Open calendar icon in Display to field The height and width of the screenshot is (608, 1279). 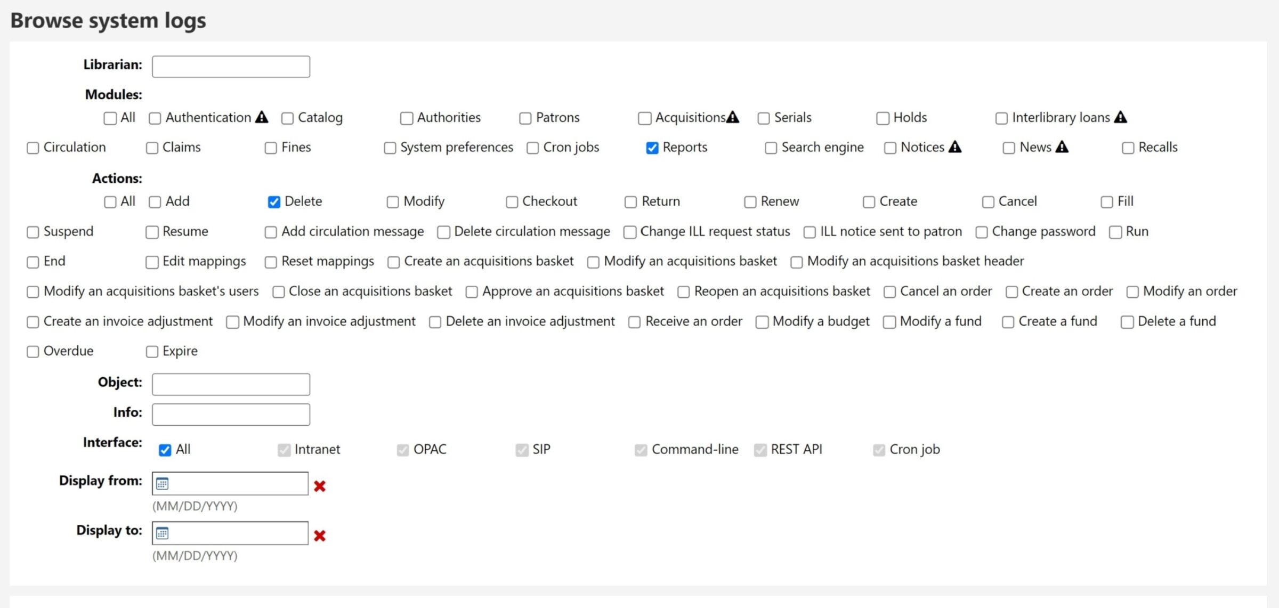coord(163,533)
